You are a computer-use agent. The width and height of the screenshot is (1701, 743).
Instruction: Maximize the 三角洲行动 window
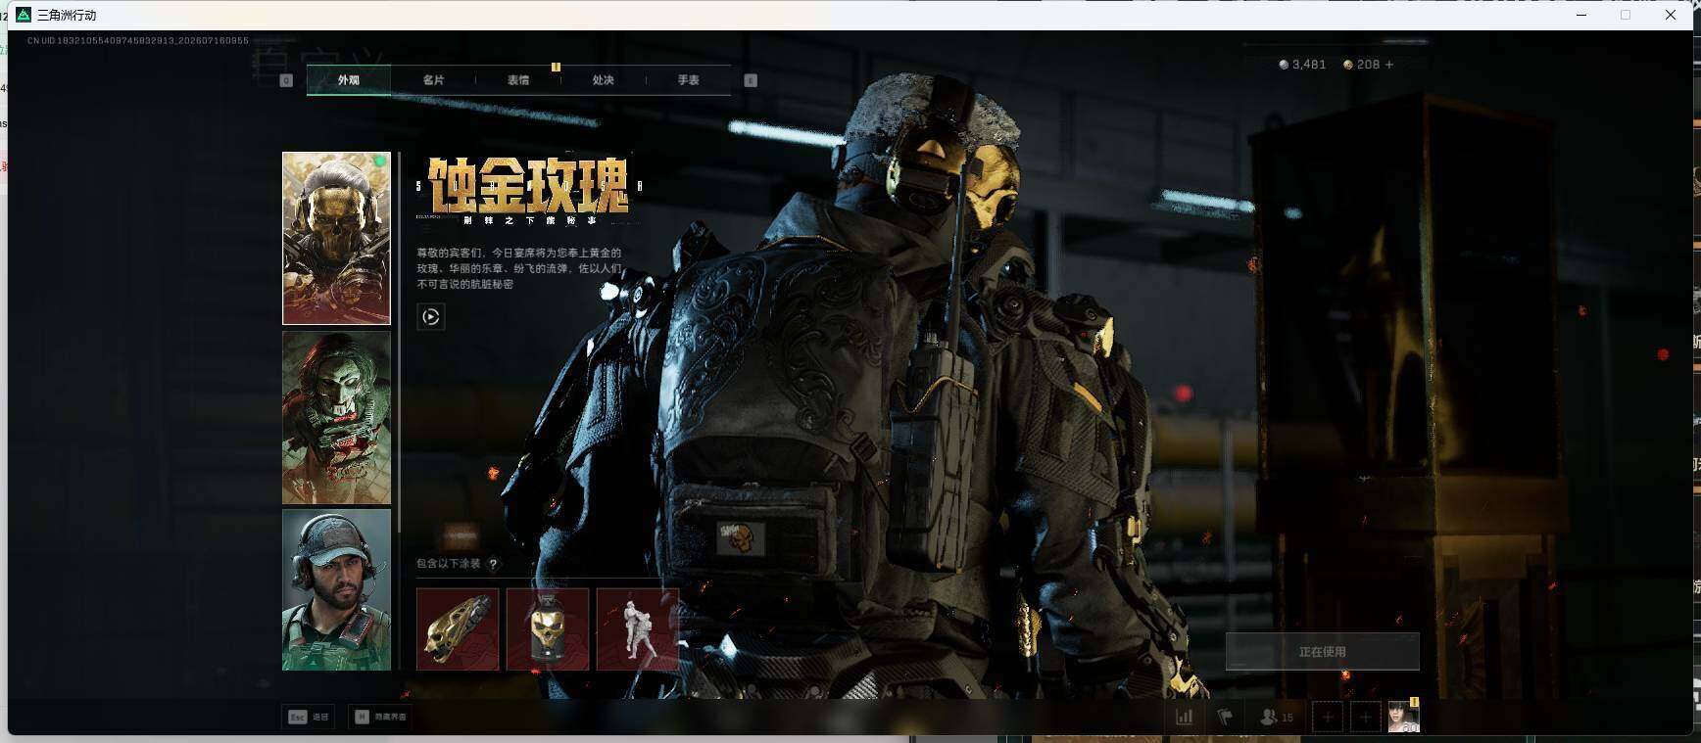pos(1626,15)
